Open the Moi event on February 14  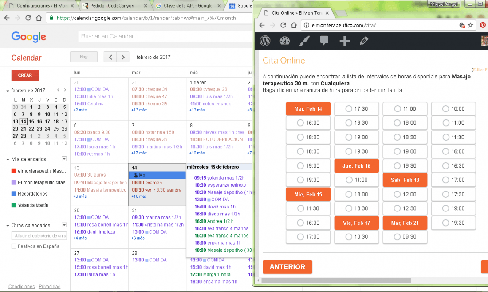(157, 175)
